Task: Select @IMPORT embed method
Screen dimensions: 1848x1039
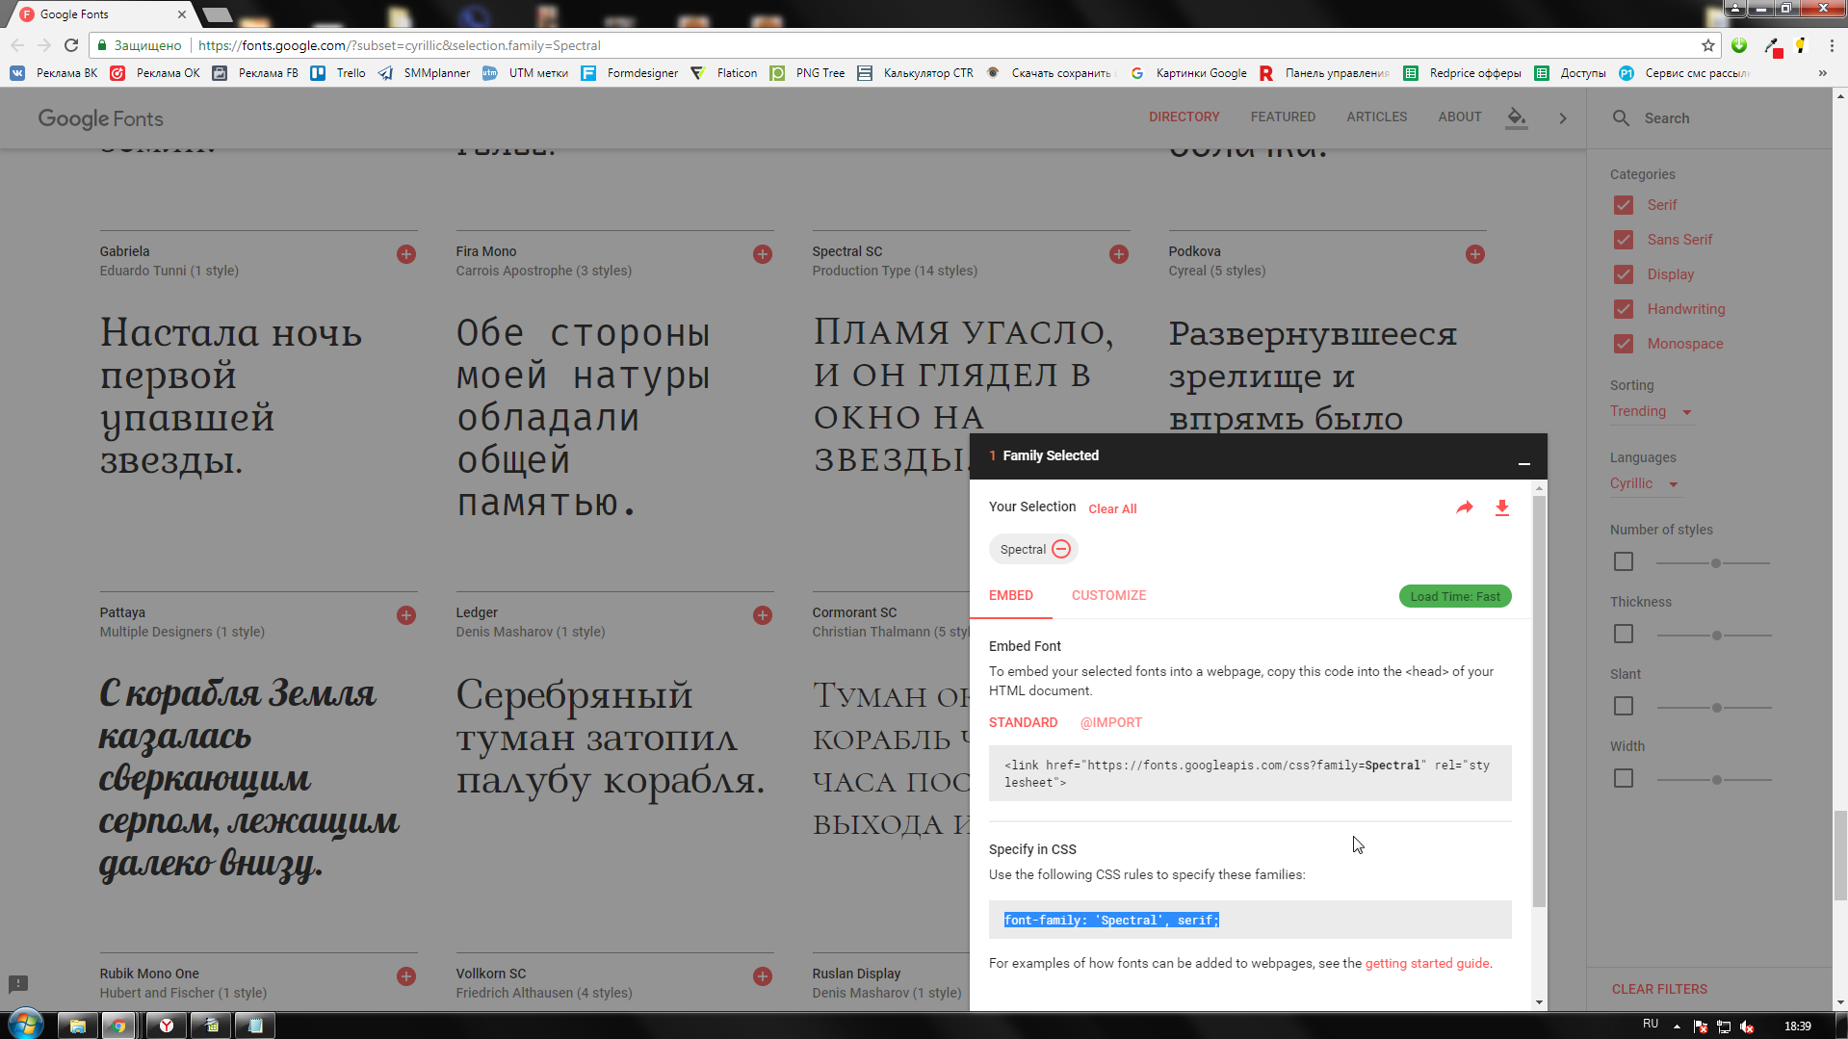Action: click(1110, 722)
